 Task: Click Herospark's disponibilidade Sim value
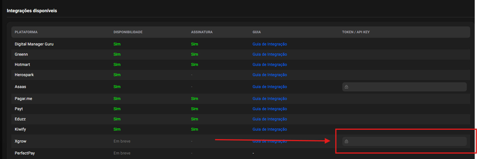117,75
